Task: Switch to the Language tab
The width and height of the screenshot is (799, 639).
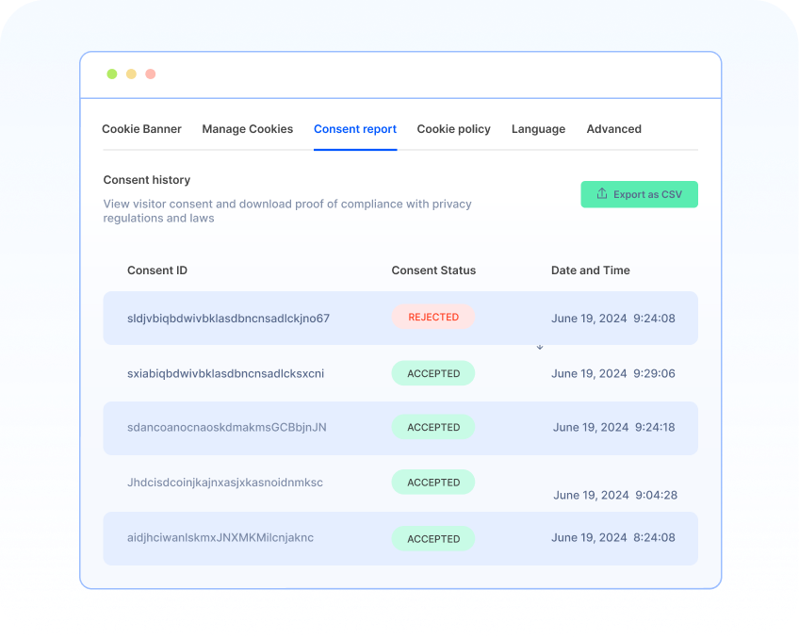Action: [538, 129]
